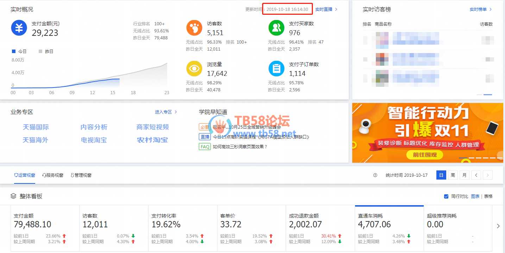This screenshot has width=505, height=253.
Task: Toggle the 同行对比 checkbox
Action: 446,196
